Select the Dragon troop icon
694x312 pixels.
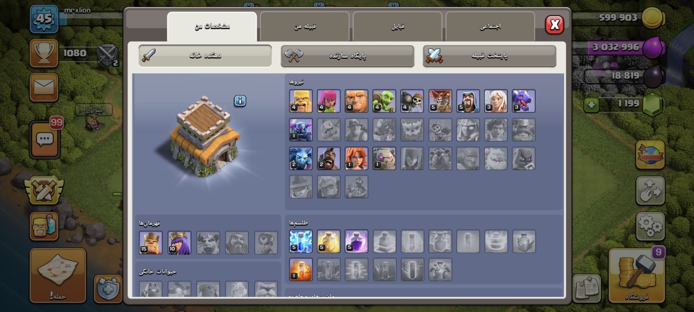tap(524, 101)
